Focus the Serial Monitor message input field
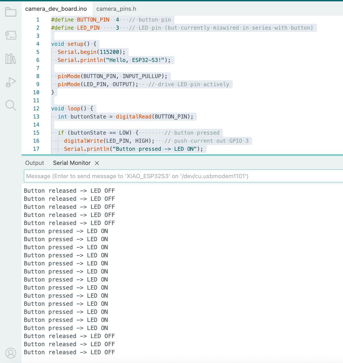Image resolution: width=343 pixels, height=363 pixels. [x=181, y=176]
